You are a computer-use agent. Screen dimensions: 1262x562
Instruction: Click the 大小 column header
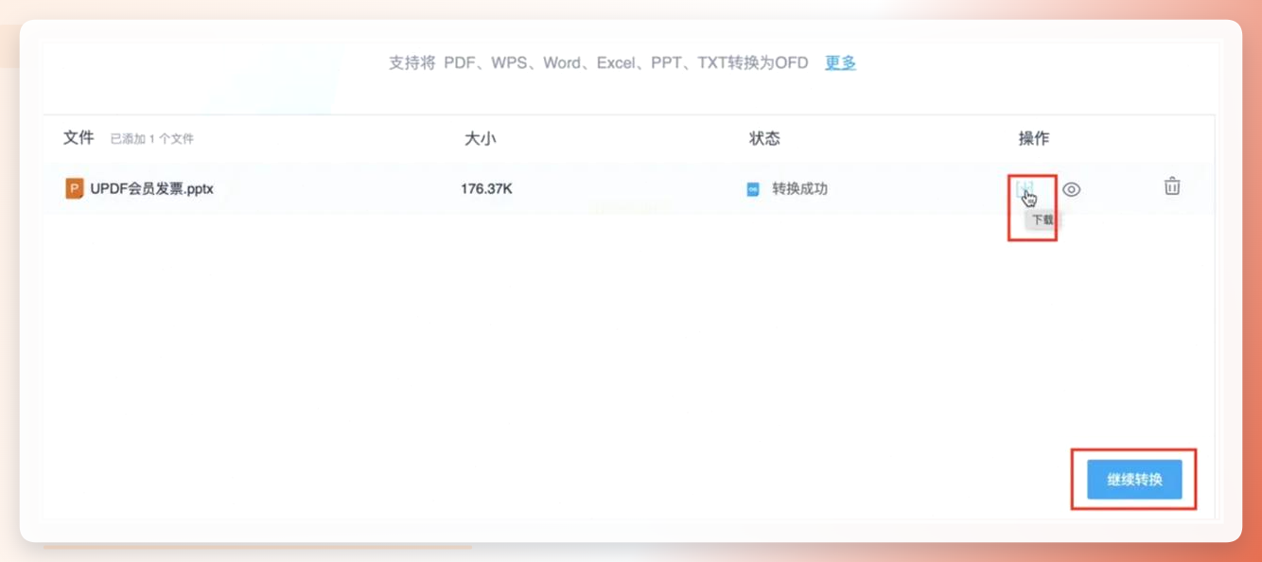coord(480,138)
